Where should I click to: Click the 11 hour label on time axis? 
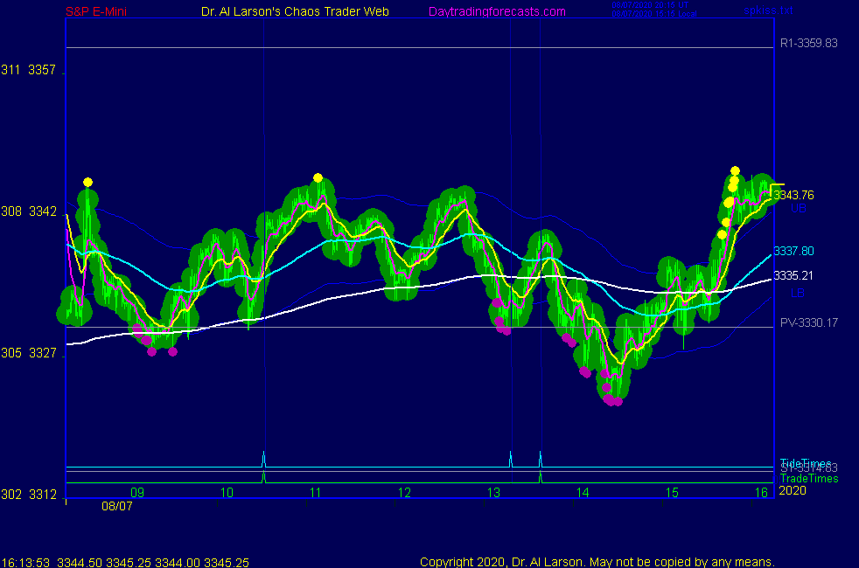(316, 493)
